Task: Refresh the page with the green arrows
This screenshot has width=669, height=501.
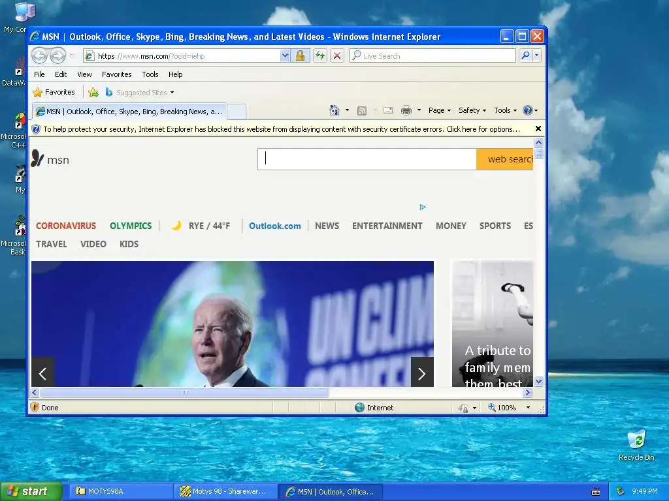Action: point(320,56)
